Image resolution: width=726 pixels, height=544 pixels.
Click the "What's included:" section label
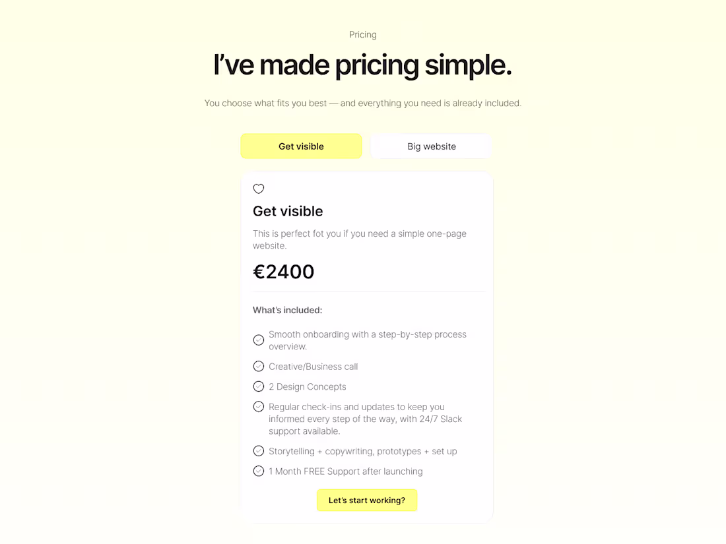287,310
